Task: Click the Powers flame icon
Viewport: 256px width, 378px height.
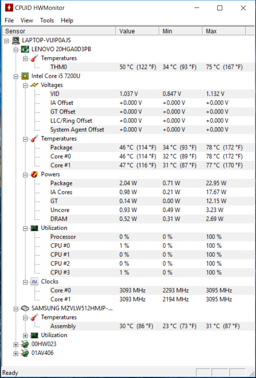Action: pos(35,174)
